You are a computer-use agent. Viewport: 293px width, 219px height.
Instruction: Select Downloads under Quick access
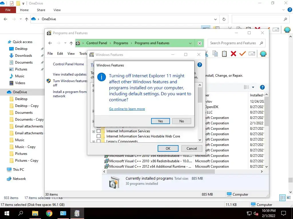23,56
